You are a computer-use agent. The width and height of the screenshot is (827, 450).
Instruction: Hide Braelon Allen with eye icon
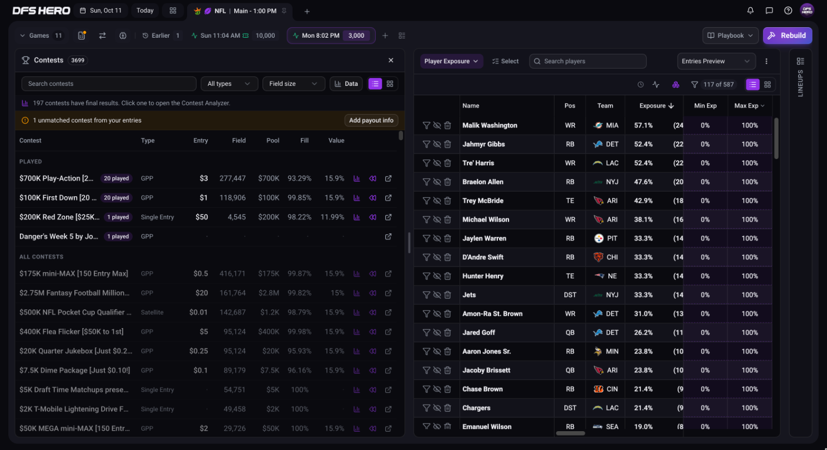437,182
